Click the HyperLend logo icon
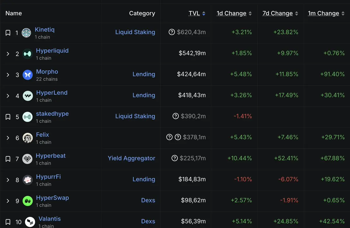The height and width of the screenshot is (228, 350). (27, 96)
